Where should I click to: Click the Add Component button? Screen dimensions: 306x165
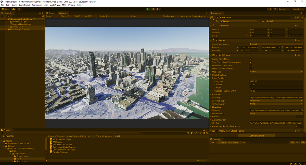pos(256,136)
